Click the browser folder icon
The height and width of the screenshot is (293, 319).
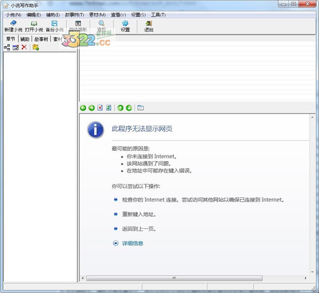tap(140, 108)
